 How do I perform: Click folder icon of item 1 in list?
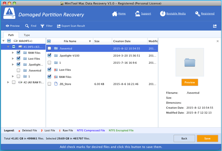[x=56, y=63]
